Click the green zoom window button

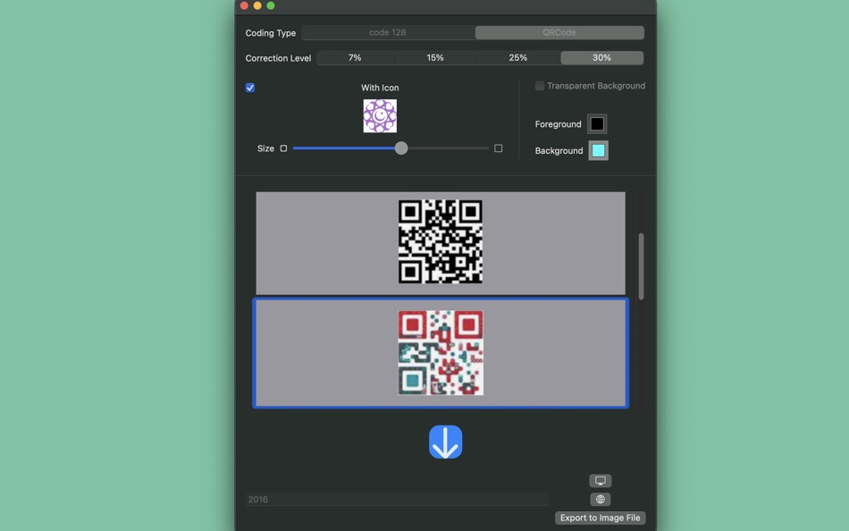coord(271,5)
